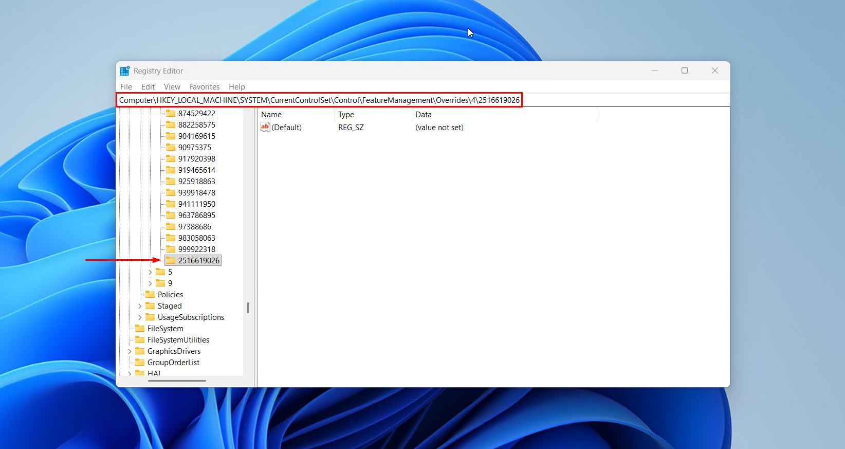Click the FileSystem folder icon

click(x=140, y=328)
